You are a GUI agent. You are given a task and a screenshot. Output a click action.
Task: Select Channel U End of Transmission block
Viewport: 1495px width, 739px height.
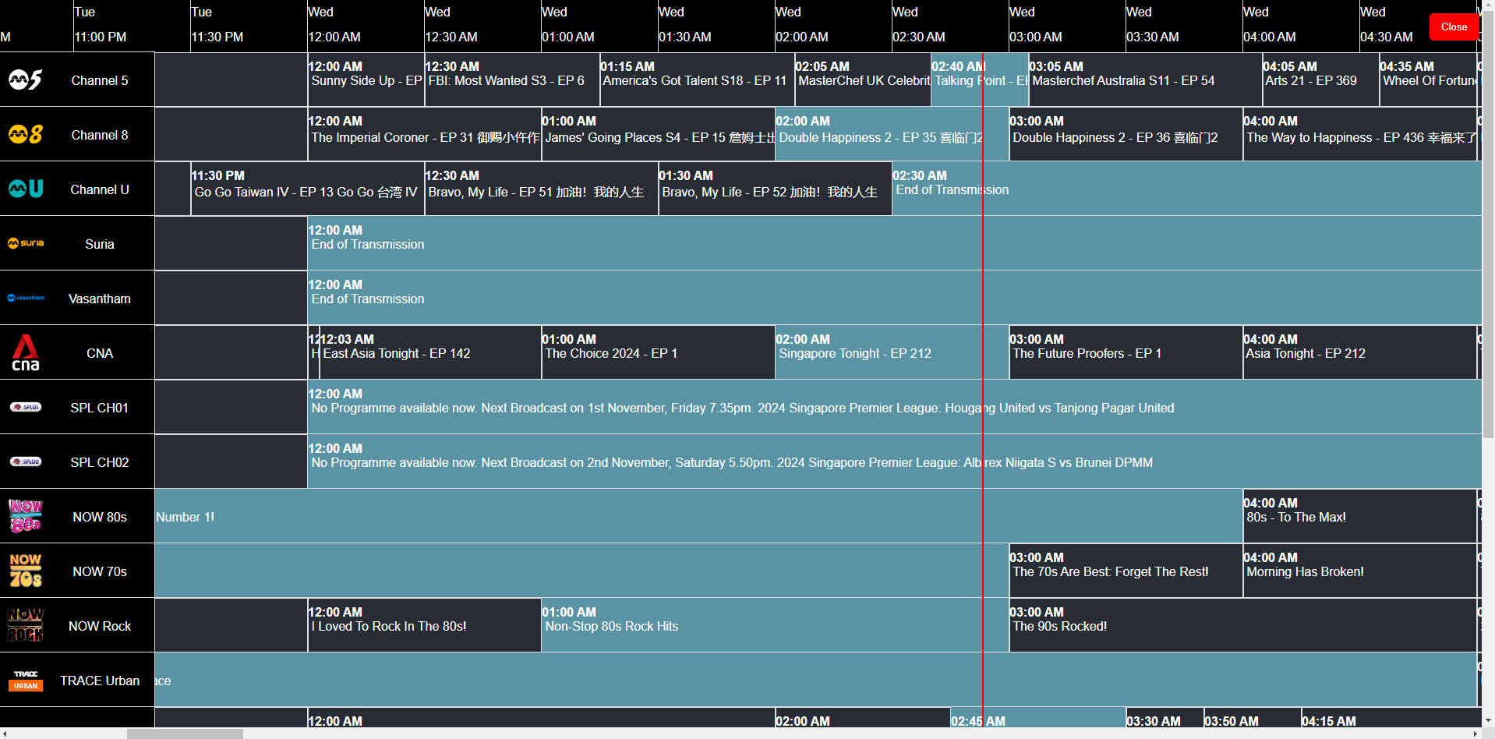[1186, 189]
